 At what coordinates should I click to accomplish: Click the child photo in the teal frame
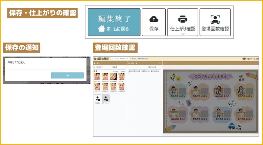point(174,91)
